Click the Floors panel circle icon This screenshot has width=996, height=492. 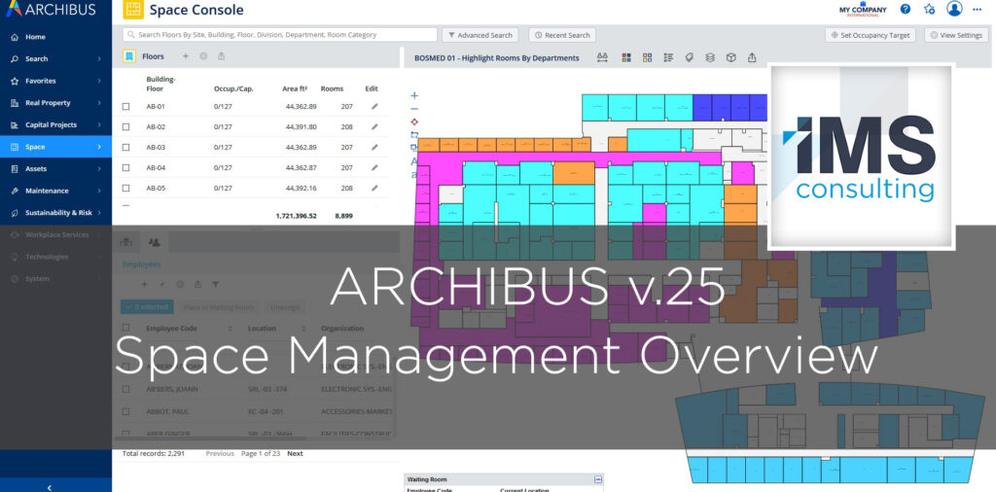(x=203, y=56)
